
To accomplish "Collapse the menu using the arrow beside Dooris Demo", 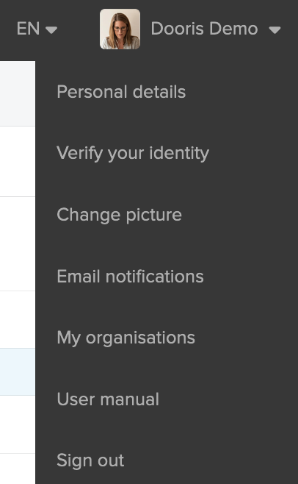I will [275, 29].
